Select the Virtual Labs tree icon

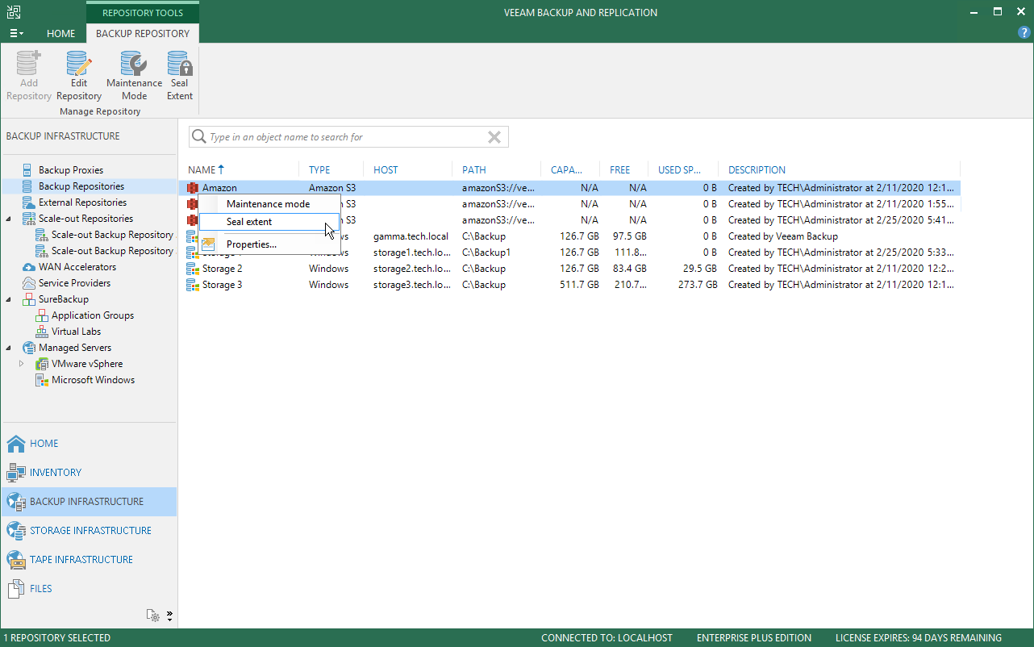(x=42, y=332)
